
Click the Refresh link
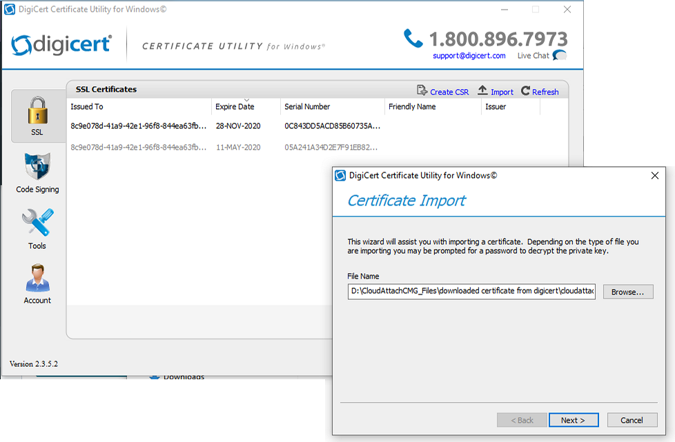(x=545, y=92)
